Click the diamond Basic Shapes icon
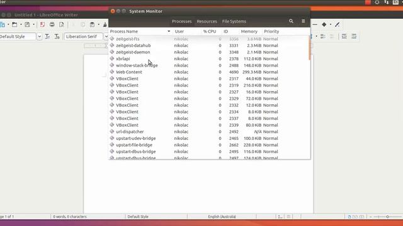The height and width of the screenshot is (226, 403). pyautogui.click(x=324, y=24)
